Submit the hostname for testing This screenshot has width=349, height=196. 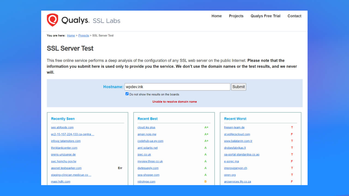pos(239,87)
